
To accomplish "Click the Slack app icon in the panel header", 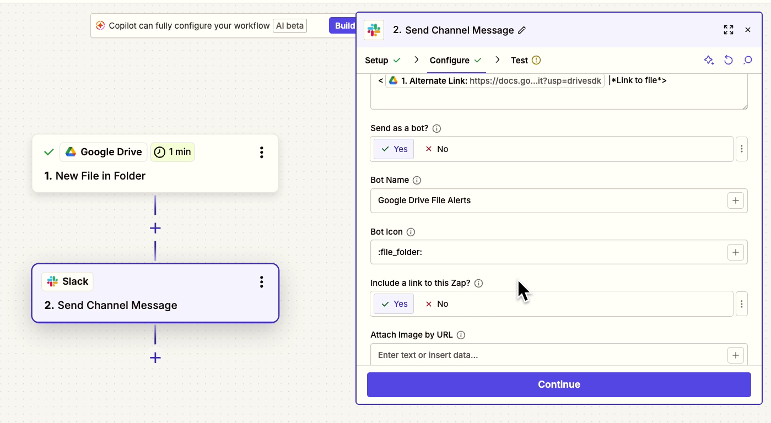I will point(374,30).
